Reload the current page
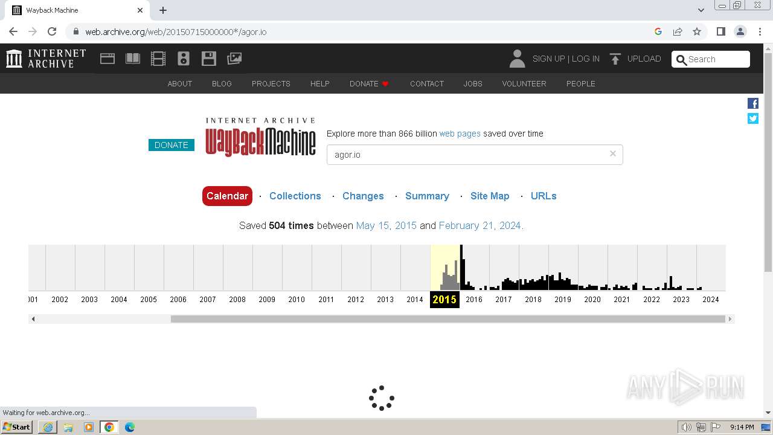This screenshot has width=773, height=435. 52,31
